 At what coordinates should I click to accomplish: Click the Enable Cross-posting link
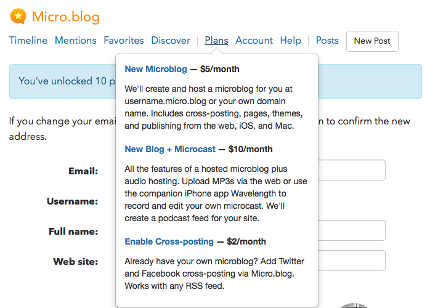(169, 241)
